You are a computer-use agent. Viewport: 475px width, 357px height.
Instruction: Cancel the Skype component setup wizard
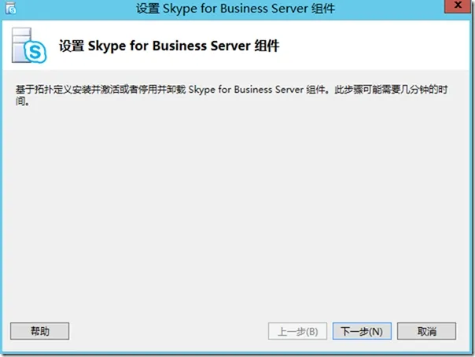click(x=426, y=331)
